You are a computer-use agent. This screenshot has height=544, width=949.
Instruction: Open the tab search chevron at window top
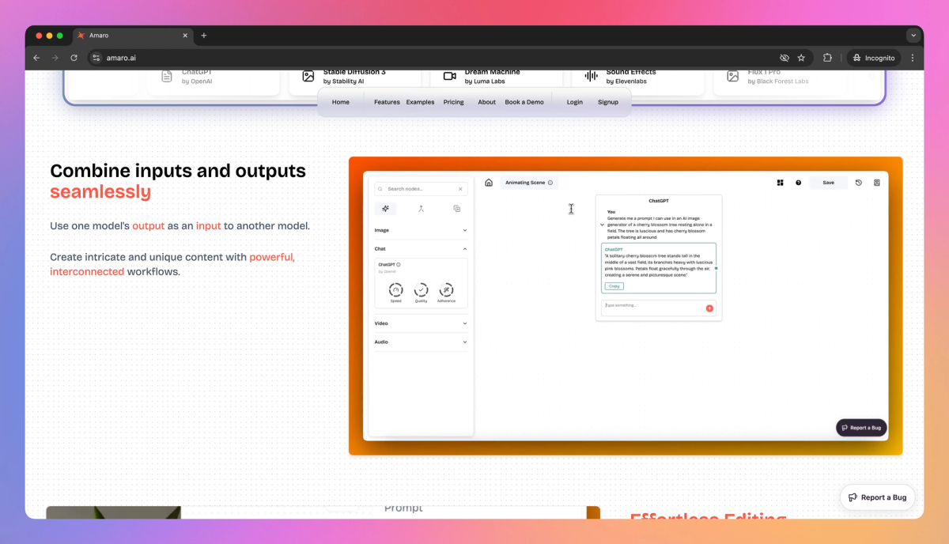tap(913, 36)
